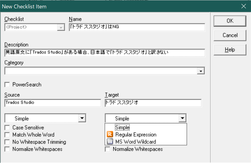
Task: Click the orange Regular Expression icon
Action: (110, 135)
